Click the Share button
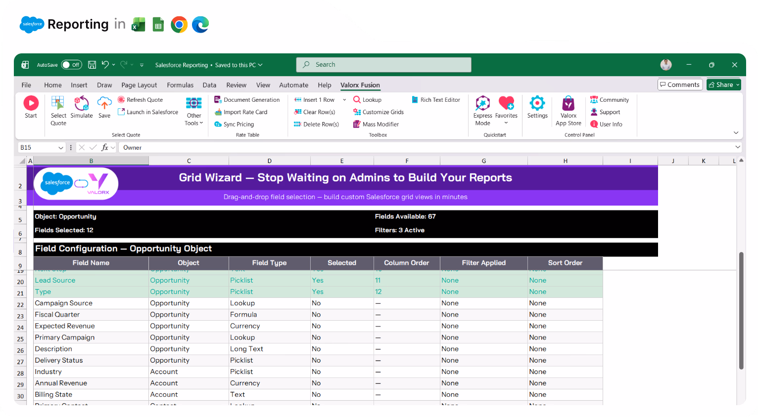 tap(723, 84)
